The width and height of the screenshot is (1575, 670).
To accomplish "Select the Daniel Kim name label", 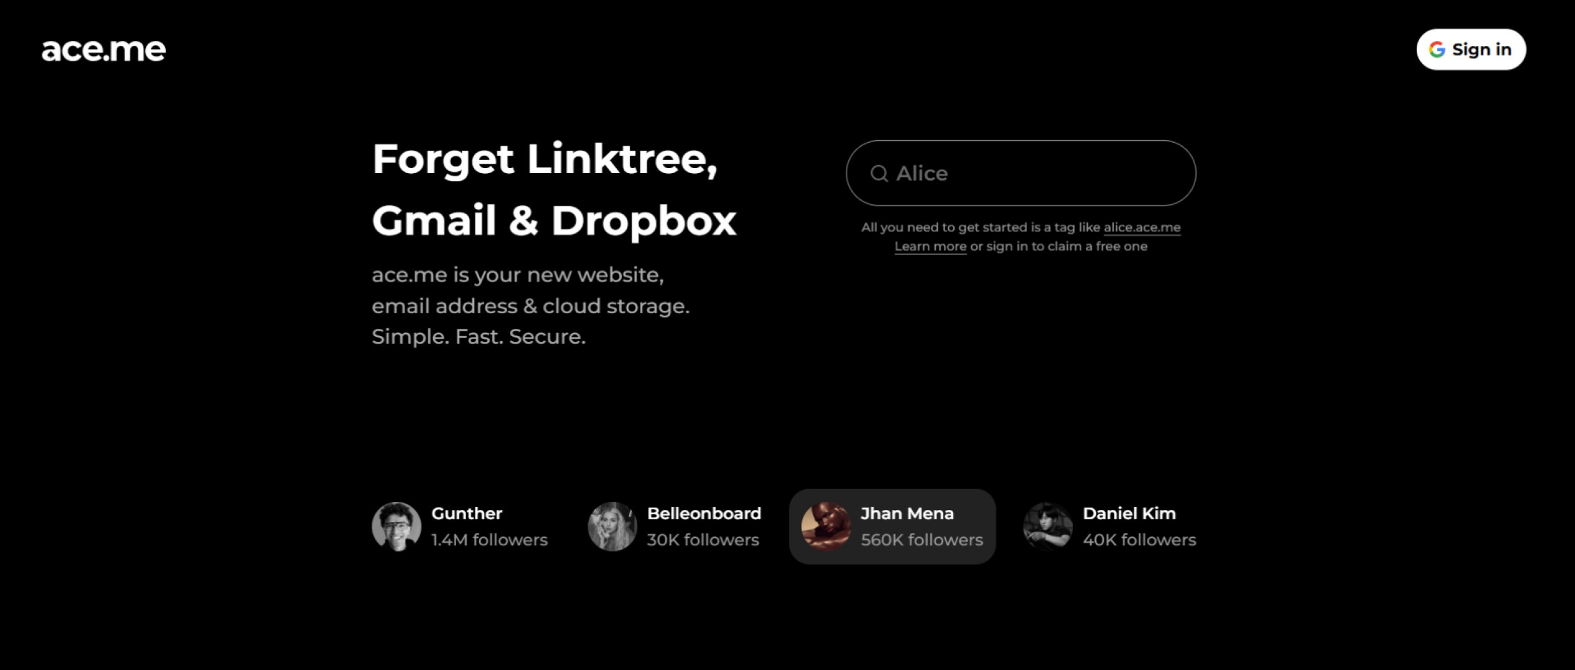I will pyautogui.click(x=1129, y=514).
